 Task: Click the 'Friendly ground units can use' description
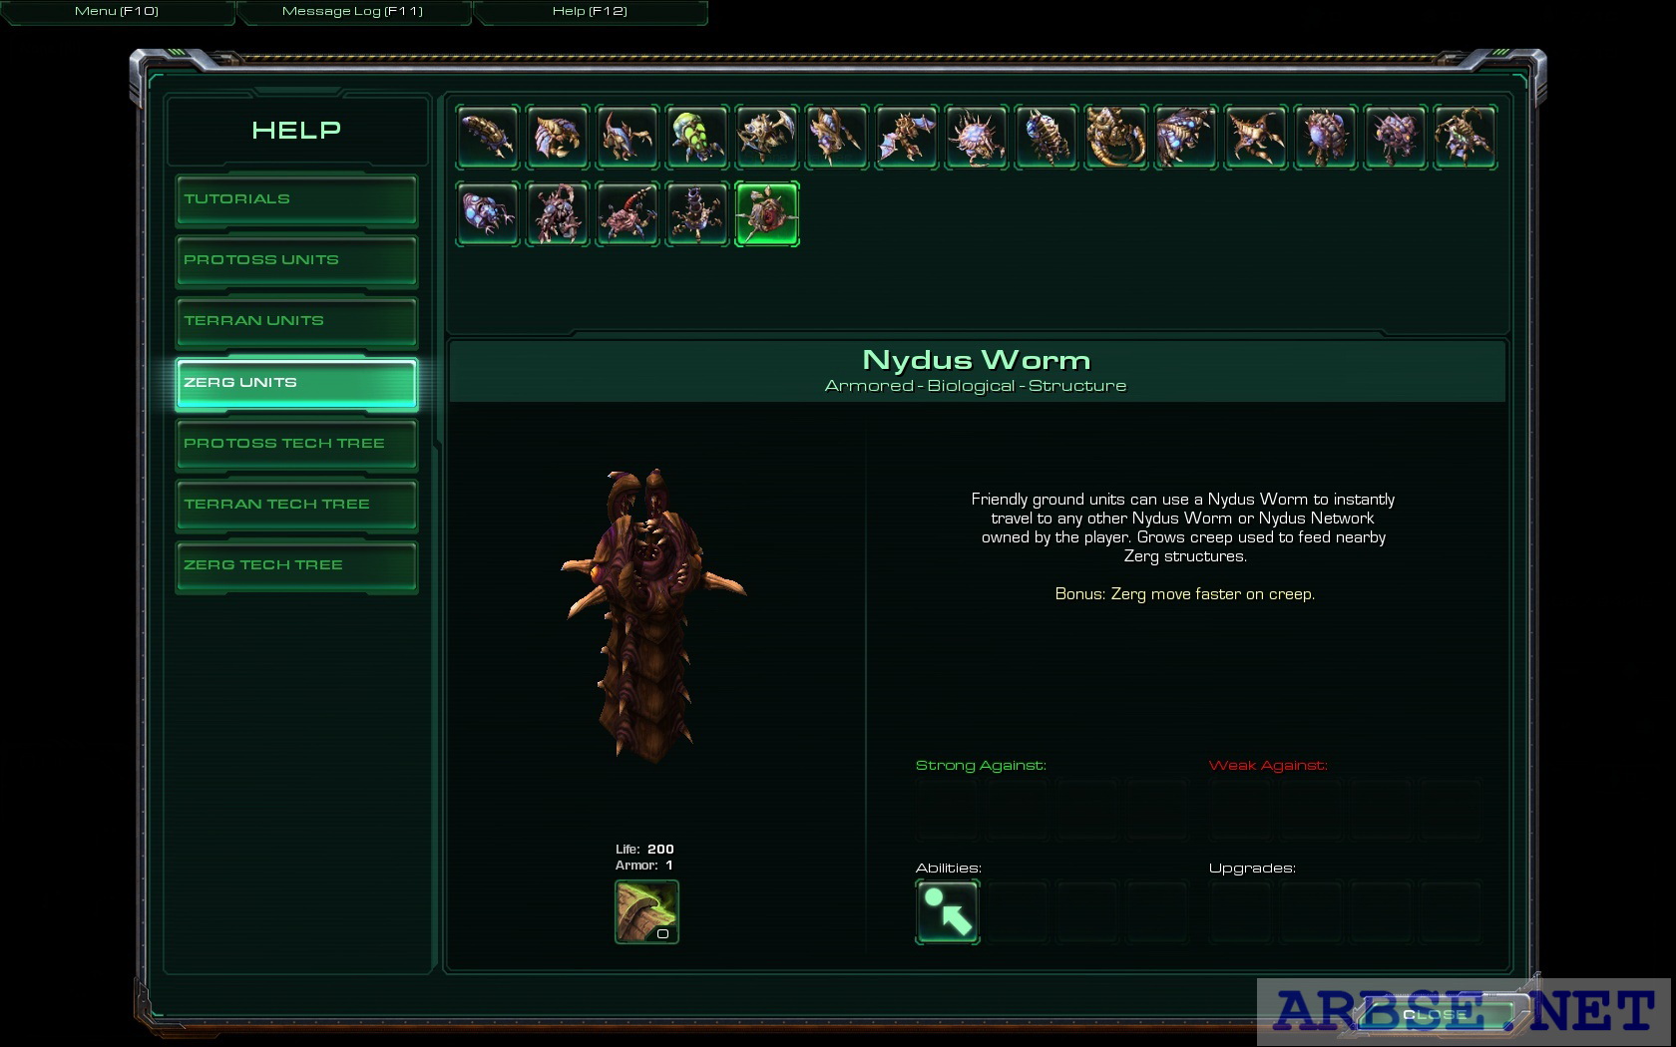[1183, 527]
